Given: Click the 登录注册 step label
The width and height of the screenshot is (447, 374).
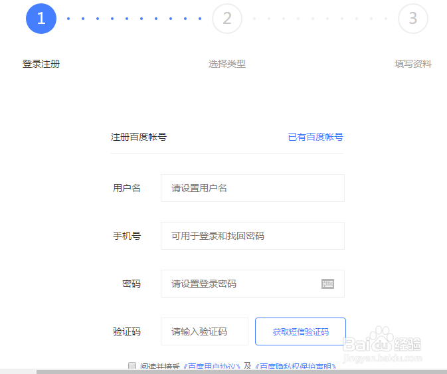Looking at the screenshot, I should [41, 64].
